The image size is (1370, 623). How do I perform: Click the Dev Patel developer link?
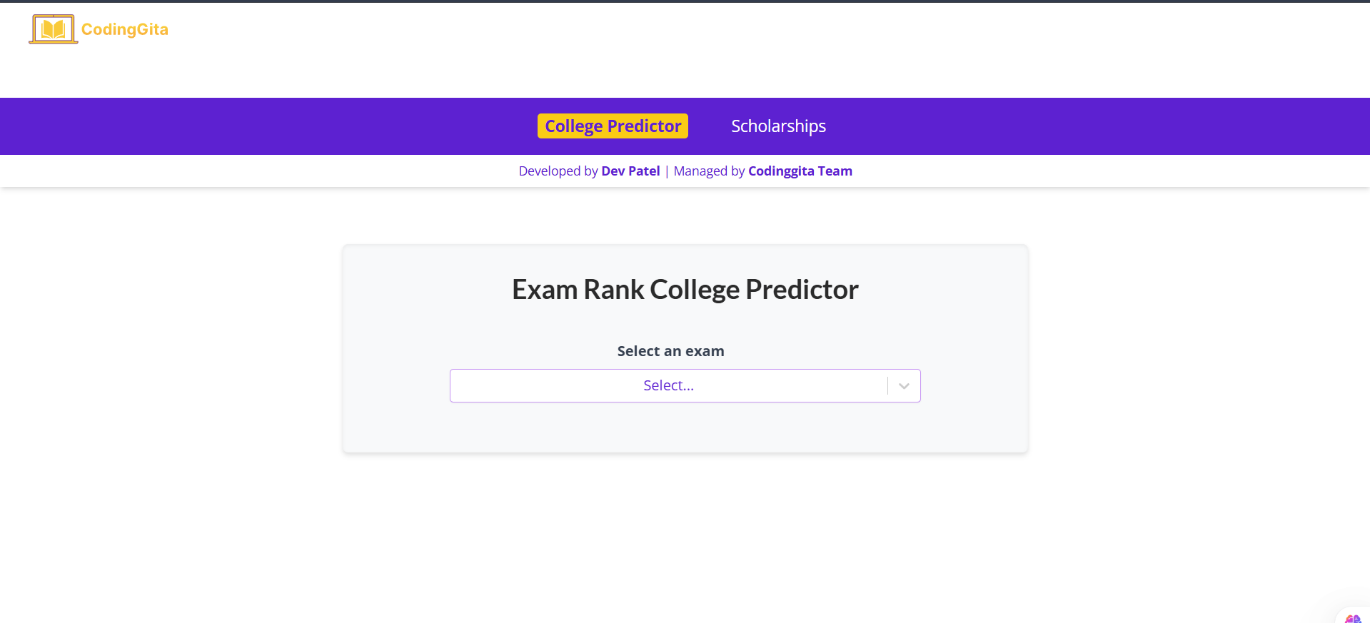pos(630,171)
